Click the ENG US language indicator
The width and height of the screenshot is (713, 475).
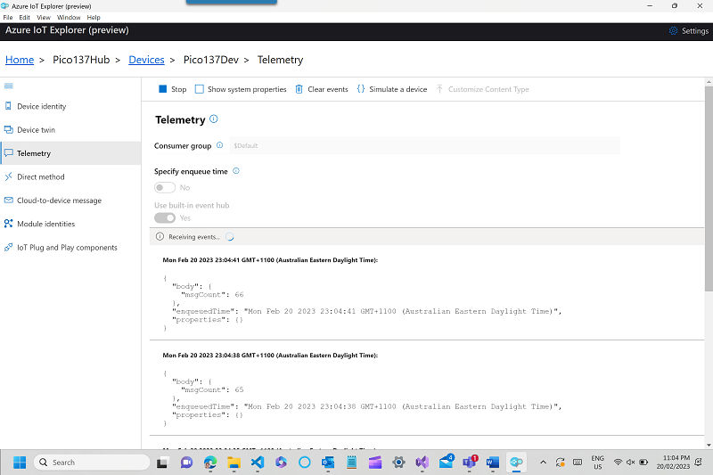tap(597, 463)
